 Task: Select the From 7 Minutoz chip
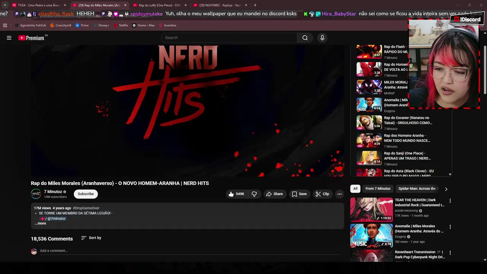[x=378, y=189]
